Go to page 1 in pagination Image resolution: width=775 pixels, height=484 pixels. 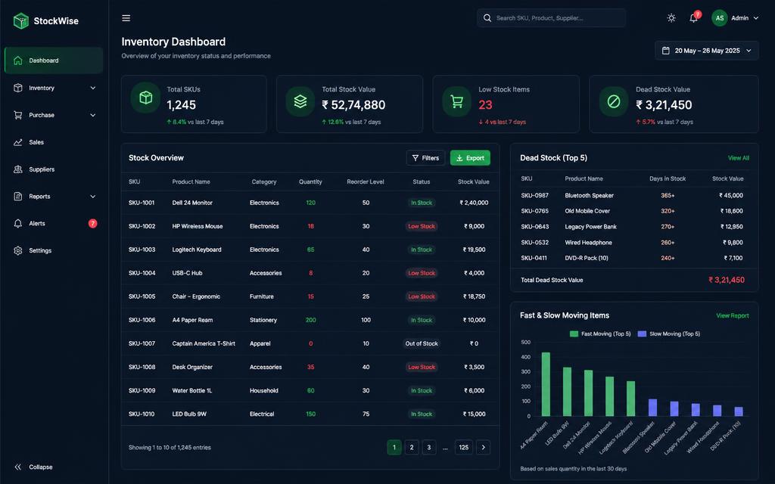pyautogui.click(x=394, y=448)
